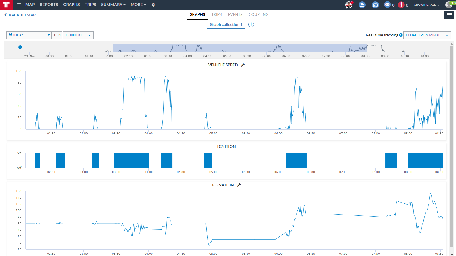Open the FR 0001 XT vehicle dropdown
The image size is (456, 256).
pyautogui.click(x=78, y=35)
